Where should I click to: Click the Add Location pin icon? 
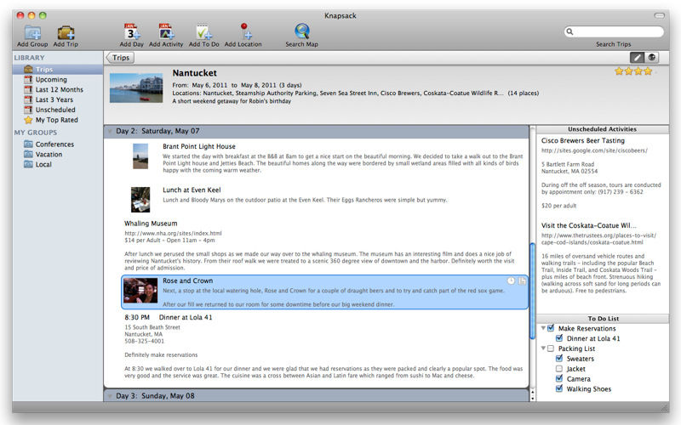[244, 32]
